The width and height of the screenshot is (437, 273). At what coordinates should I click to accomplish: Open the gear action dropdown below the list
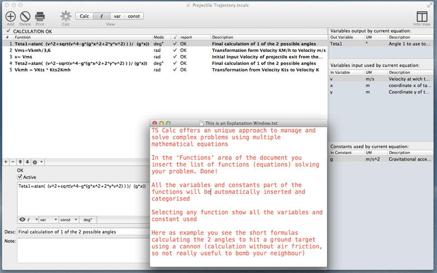(x=37, y=162)
